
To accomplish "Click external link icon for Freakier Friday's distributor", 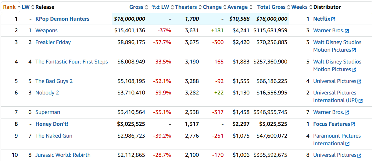I will (x=354, y=50).
